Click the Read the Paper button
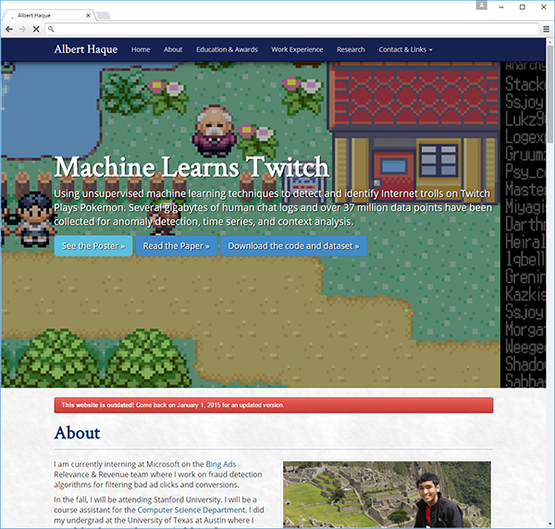Viewport: 555px width, 529px height. (177, 246)
